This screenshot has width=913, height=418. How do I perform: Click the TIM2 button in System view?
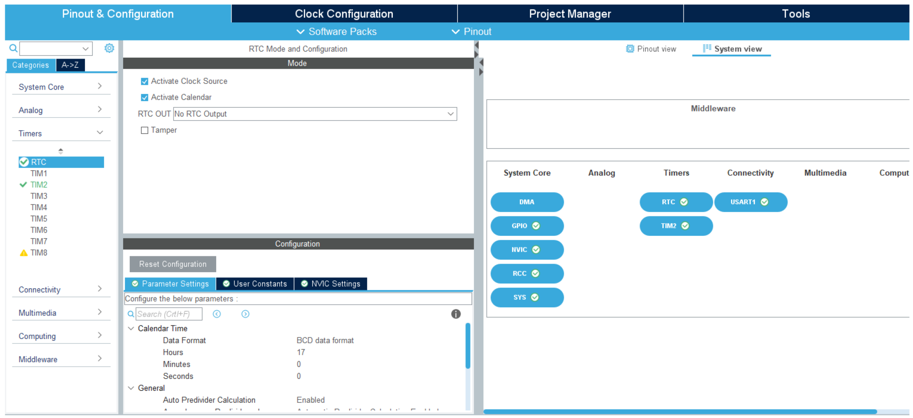[x=676, y=226]
